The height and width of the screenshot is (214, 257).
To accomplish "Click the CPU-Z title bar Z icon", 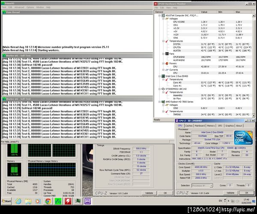I will point(177,121).
